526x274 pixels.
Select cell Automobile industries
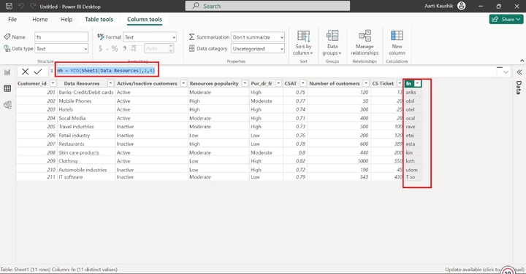point(86,170)
